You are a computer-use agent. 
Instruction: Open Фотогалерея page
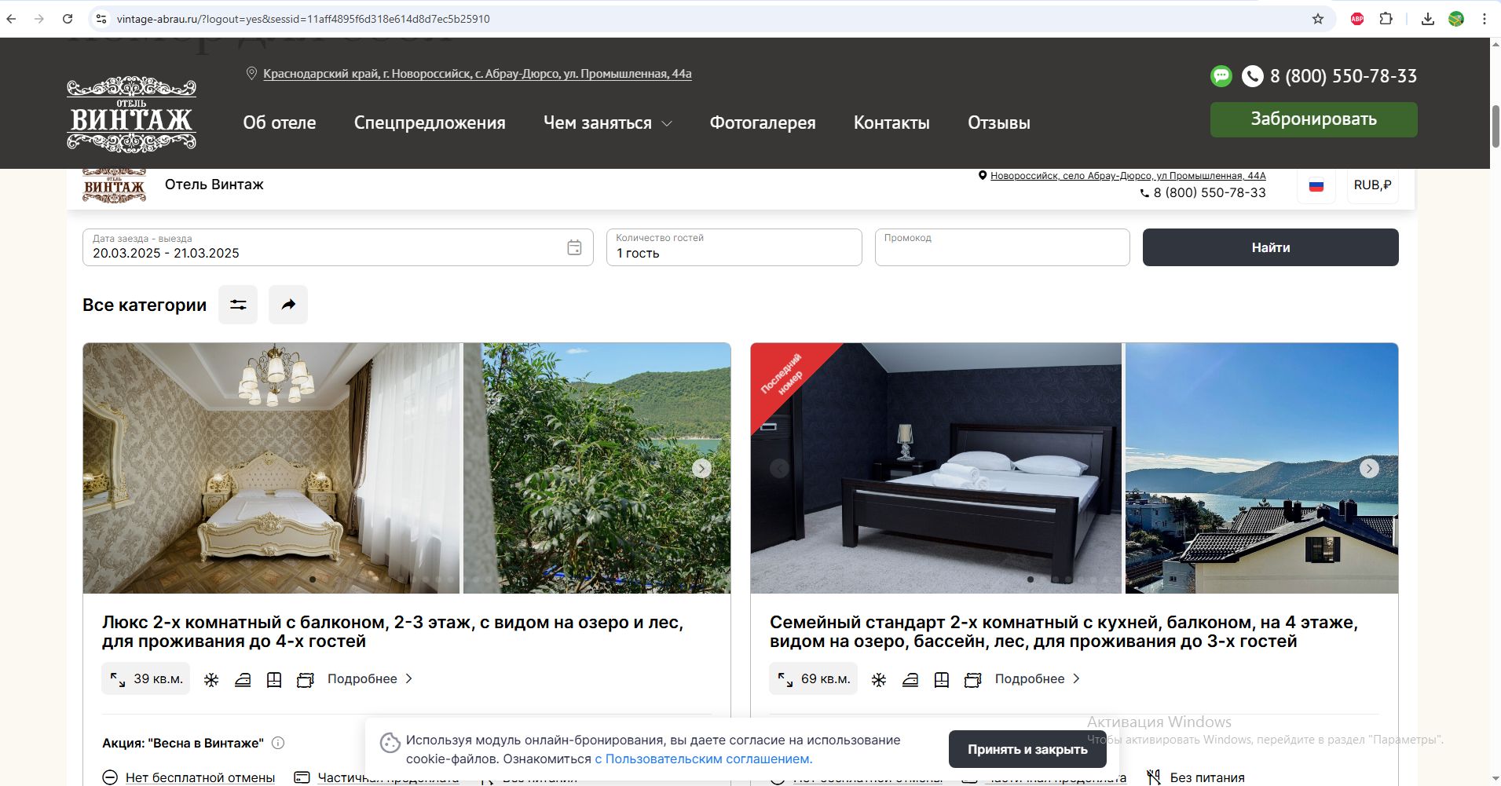tap(763, 122)
